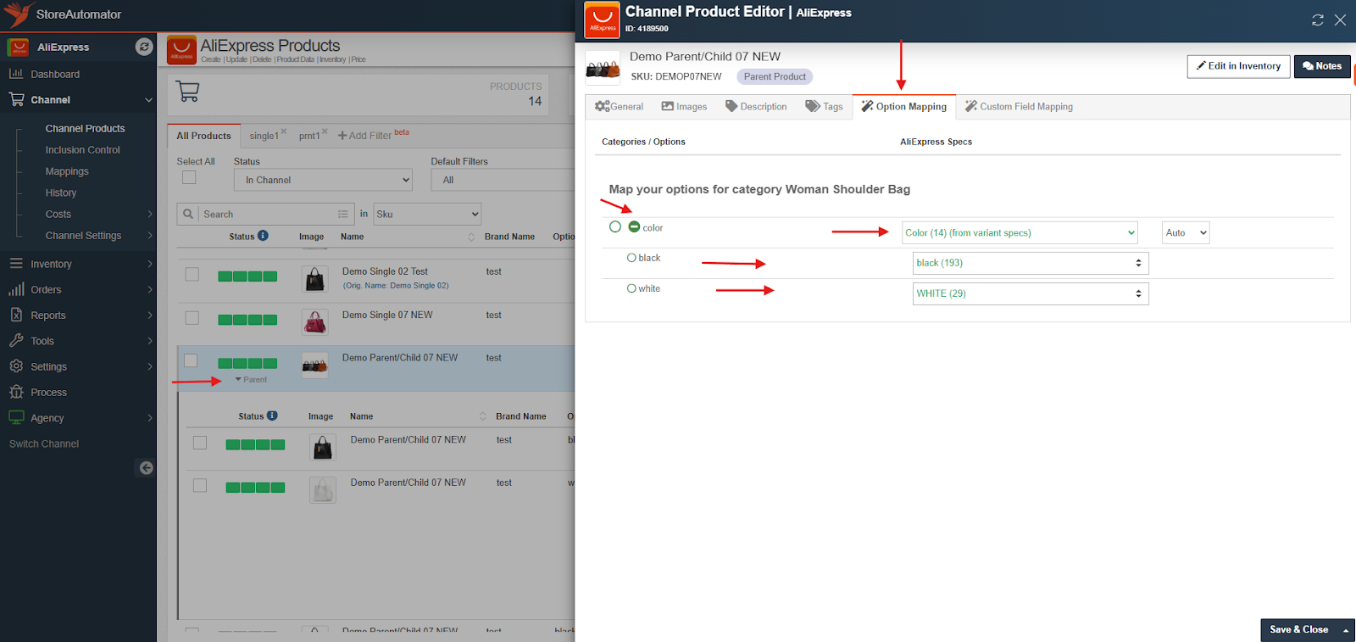Click Add Filter beta link
This screenshot has height=642, width=1356.
click(x=373, y=135)
